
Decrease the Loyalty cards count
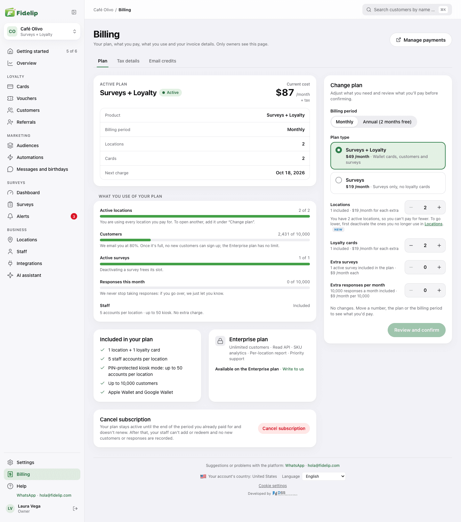[x=411, y=245]
